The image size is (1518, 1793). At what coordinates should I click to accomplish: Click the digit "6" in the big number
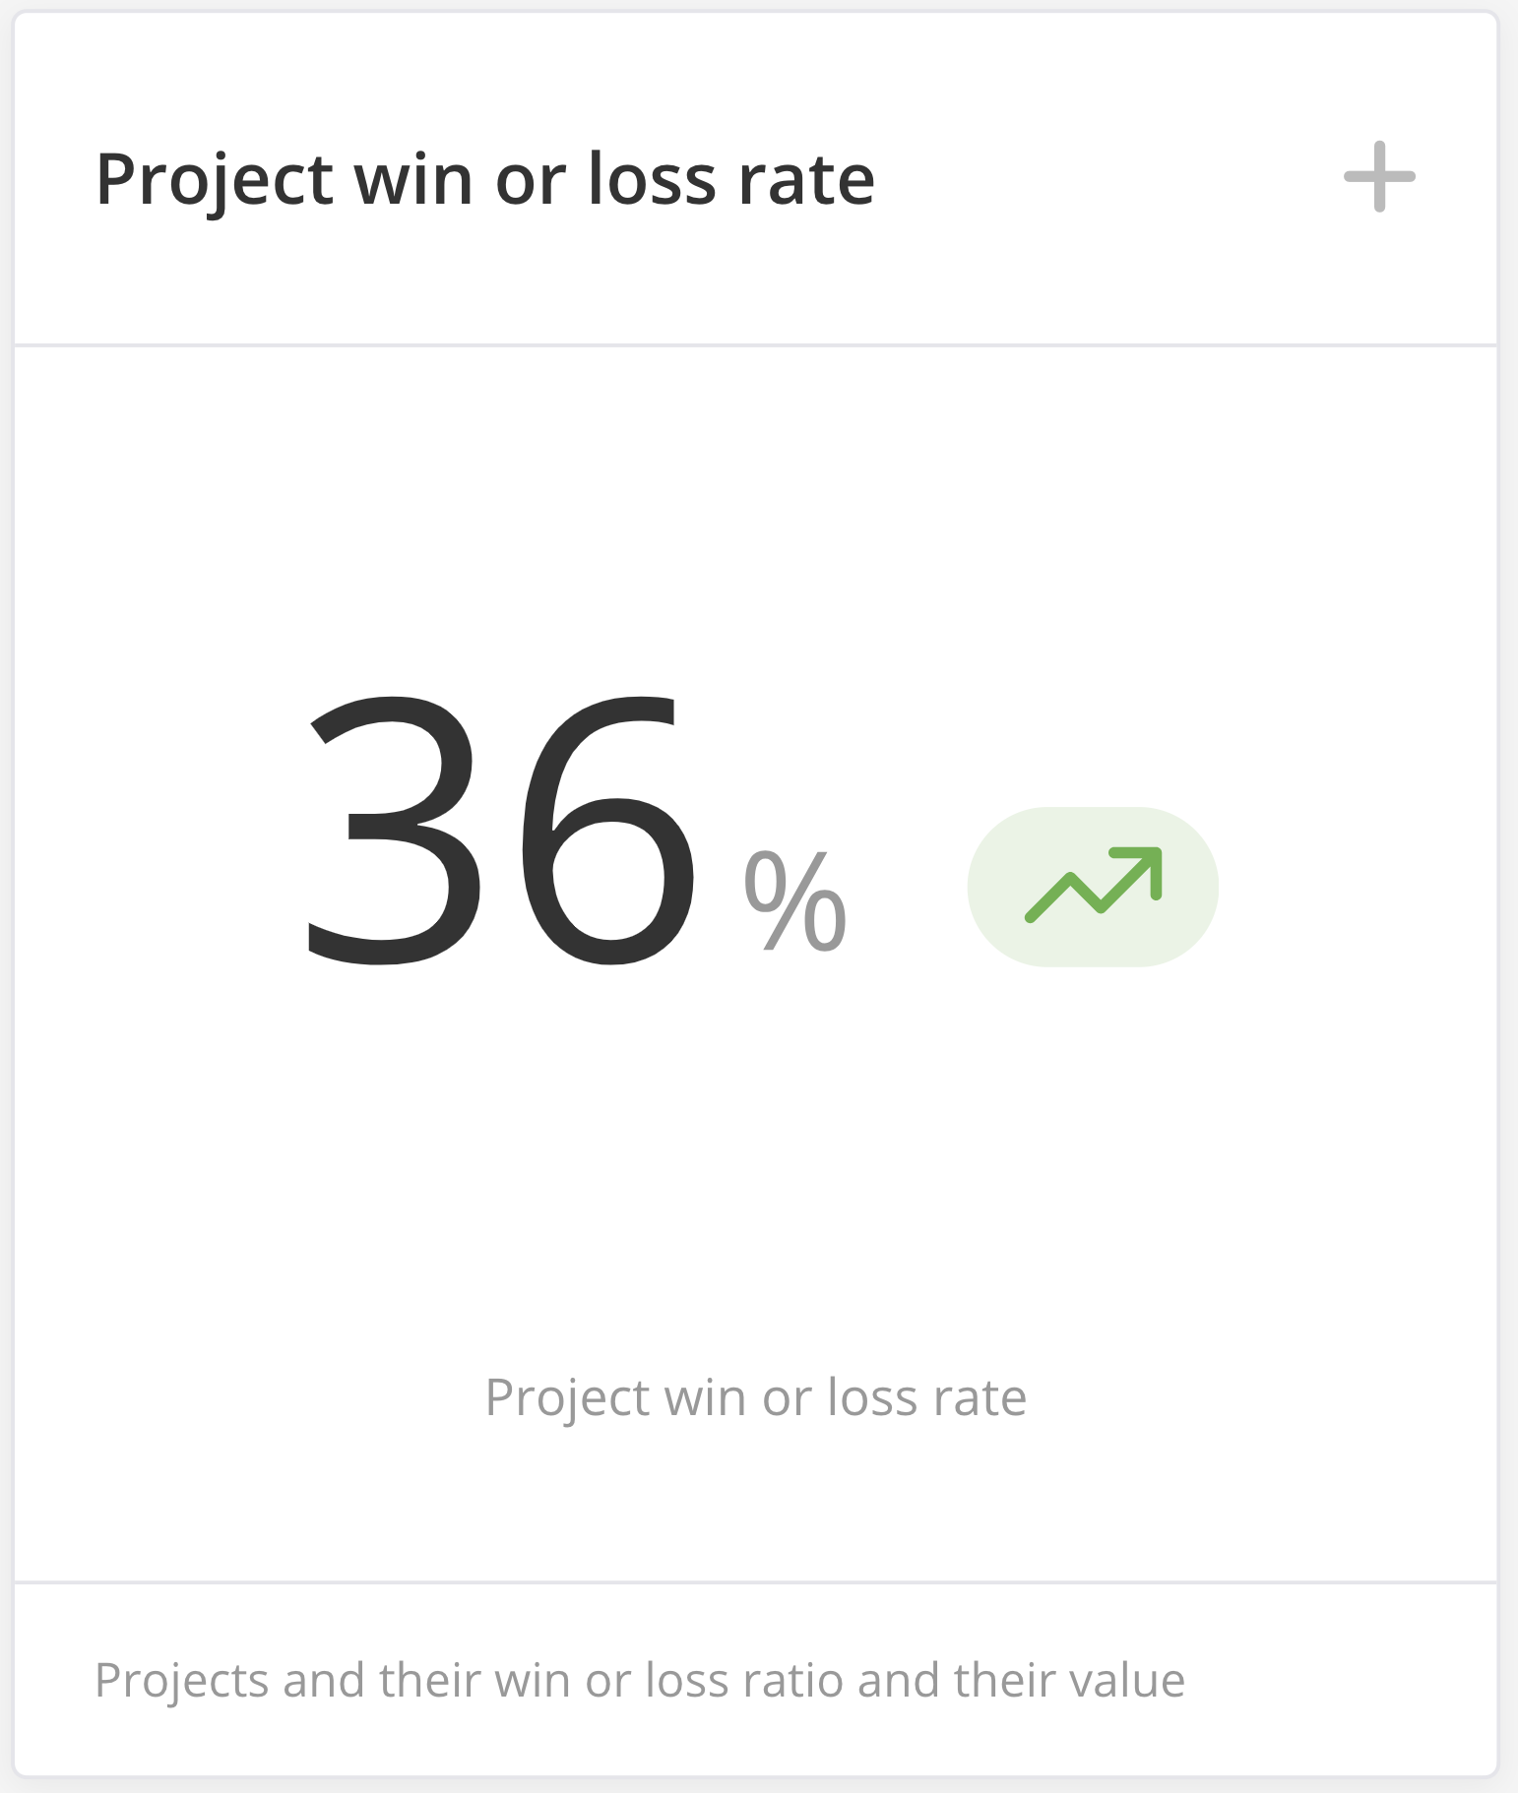(606, 831)
